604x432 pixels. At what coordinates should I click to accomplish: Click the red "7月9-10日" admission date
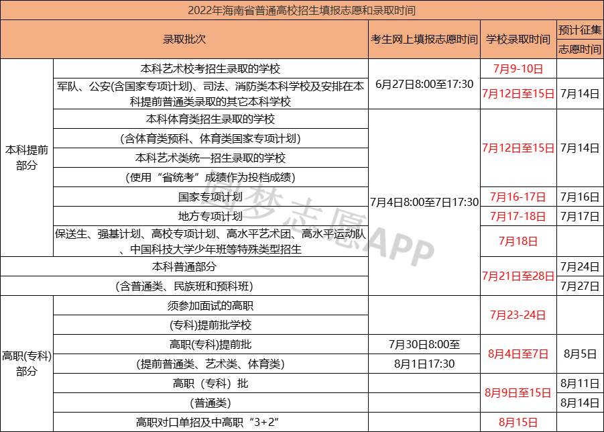point(518,68)
